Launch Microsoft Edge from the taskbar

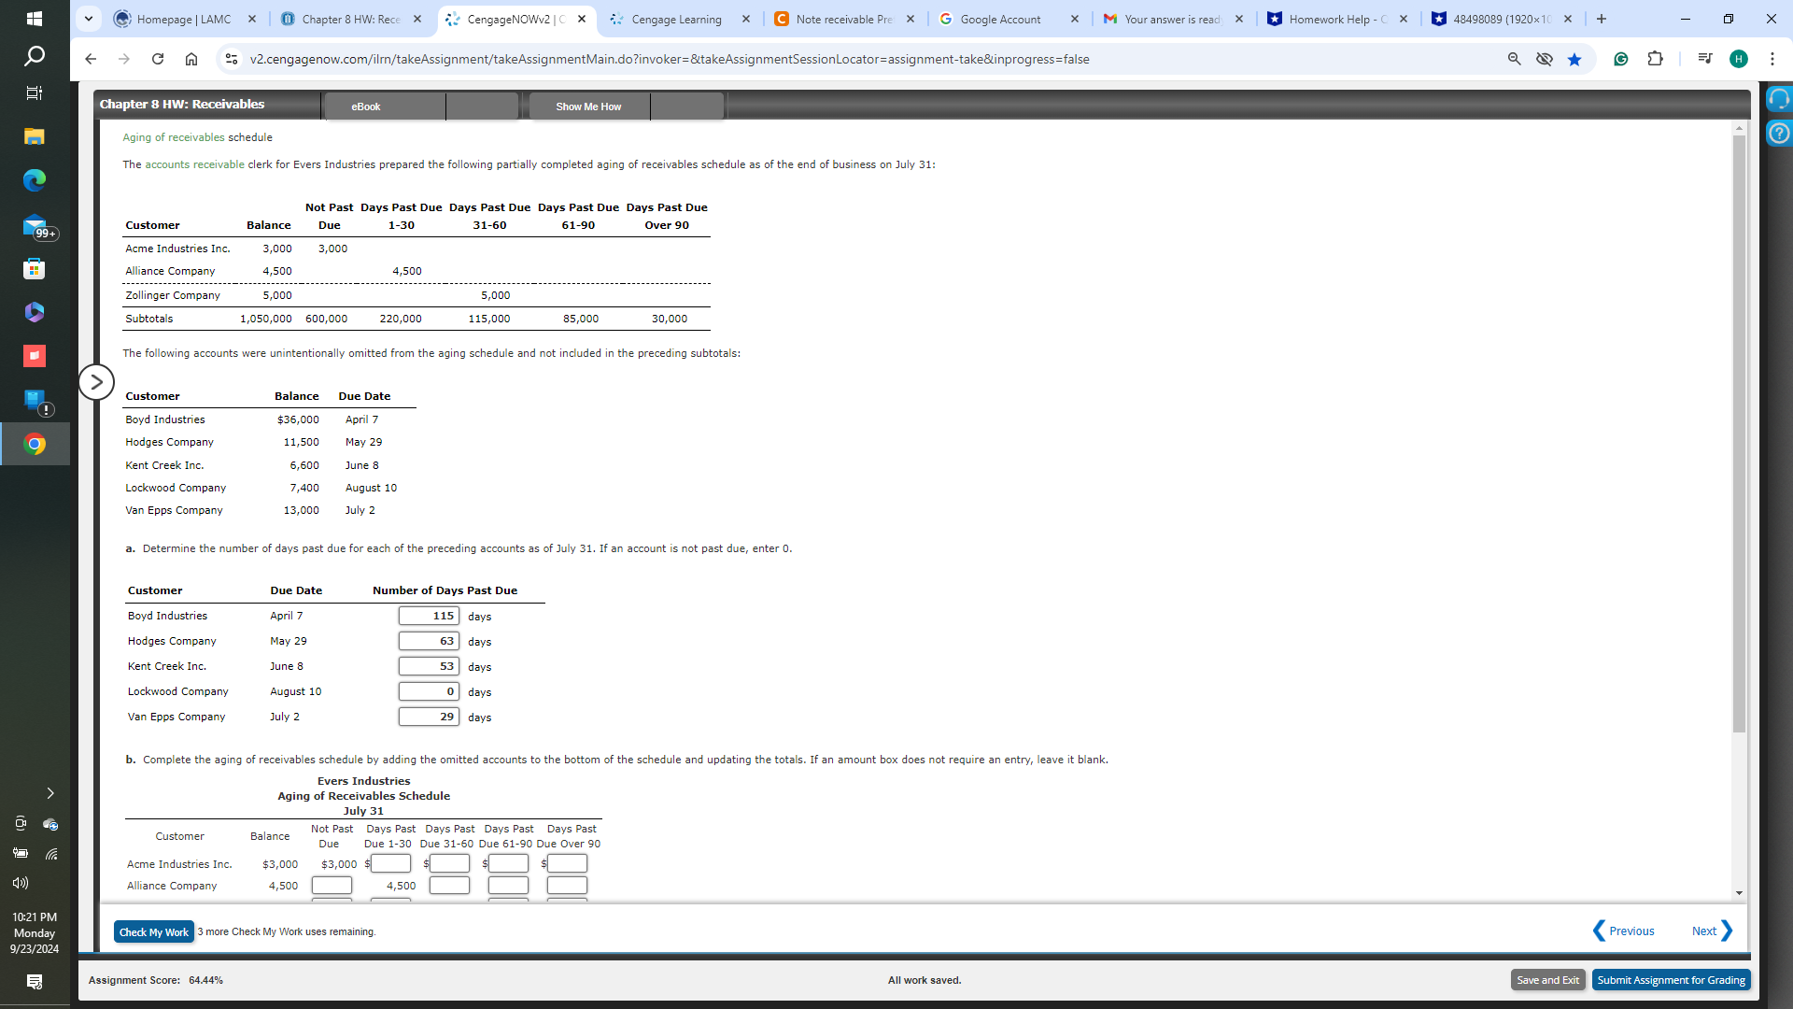(35, 180)
